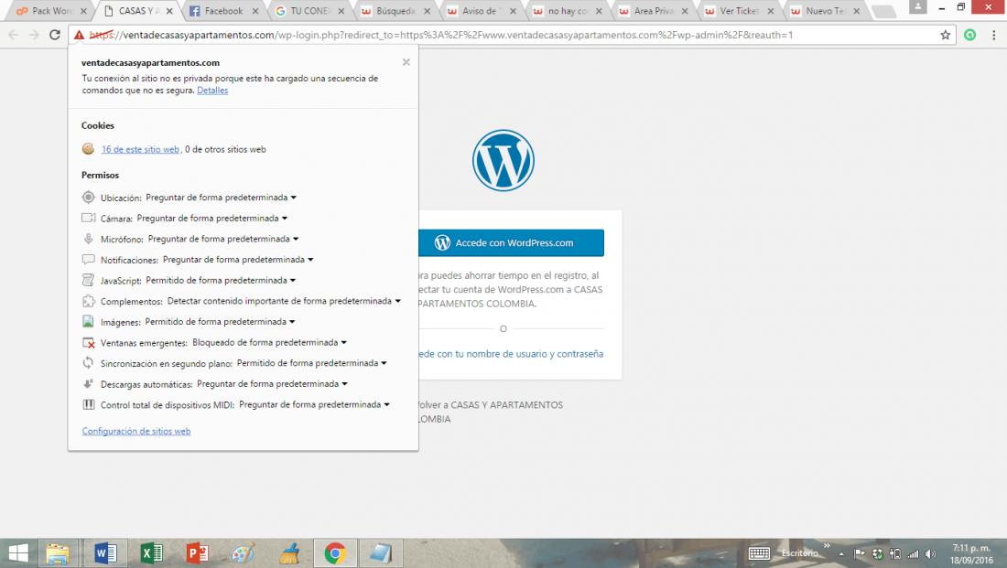The image size is (1007, 568).
Task: Click the volume tray icon
Action: coord(931,554)
